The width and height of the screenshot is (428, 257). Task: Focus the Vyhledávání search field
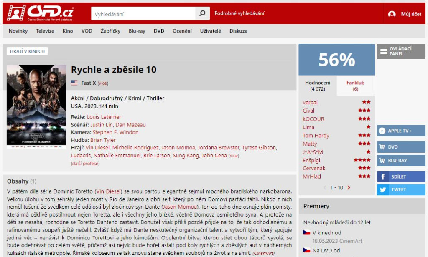click(143, 13)
